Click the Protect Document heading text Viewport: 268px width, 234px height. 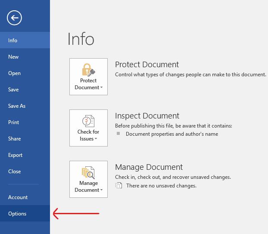[147, 65]
